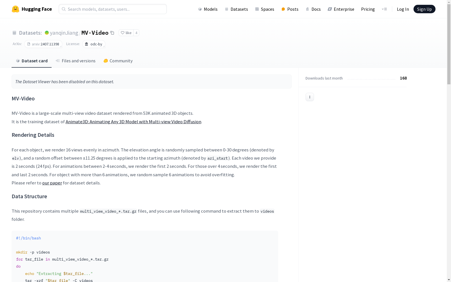Image resolution: width=451 pixels, height=282 pixels.
Task: Expand the additional navigation menu icon
Action: (384, 9)
